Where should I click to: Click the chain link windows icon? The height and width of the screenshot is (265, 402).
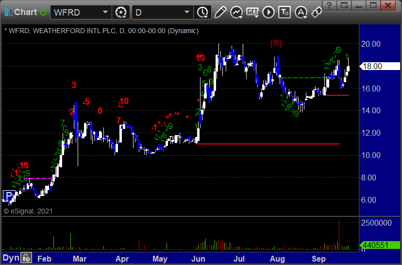pos(317,12)
